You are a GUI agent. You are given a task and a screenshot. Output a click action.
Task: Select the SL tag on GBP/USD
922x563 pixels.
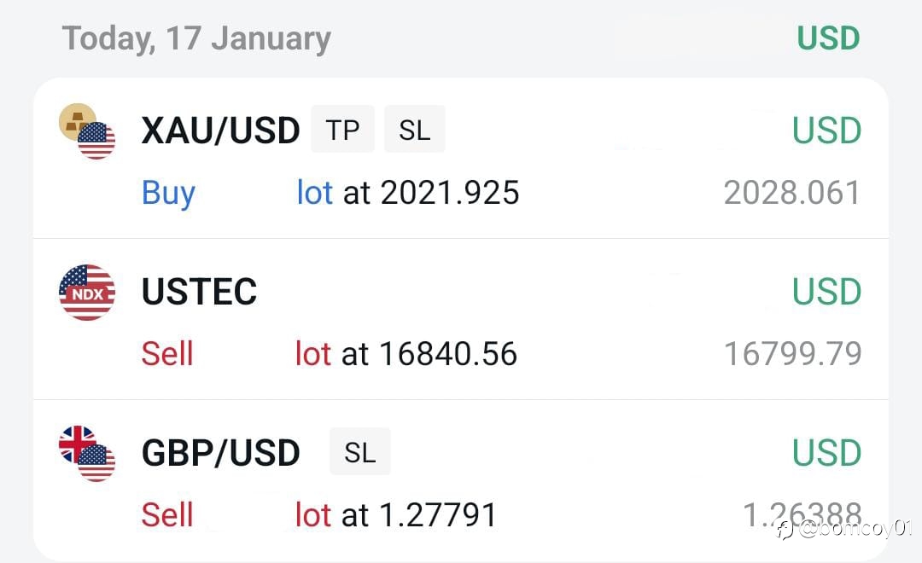(x=360, y=452)
